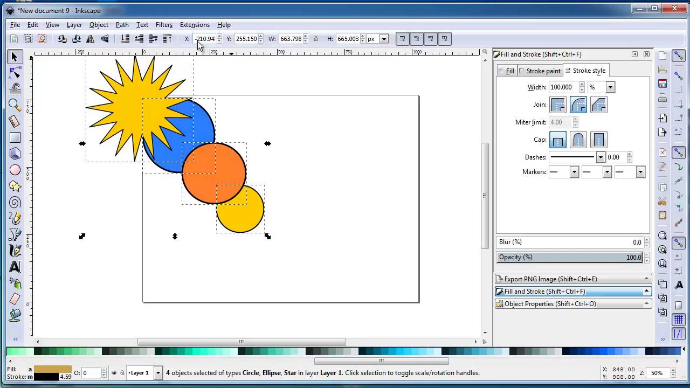Select the round Cap style
The image size is (690, 388).
[x=578, y=140]
